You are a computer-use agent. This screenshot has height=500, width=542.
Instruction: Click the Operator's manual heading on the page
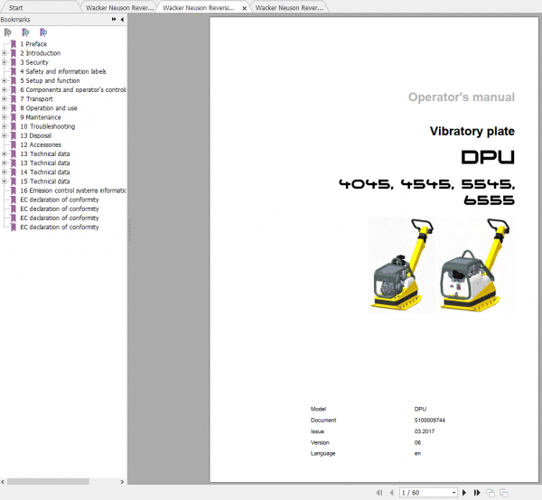click(x=461, y=97)
